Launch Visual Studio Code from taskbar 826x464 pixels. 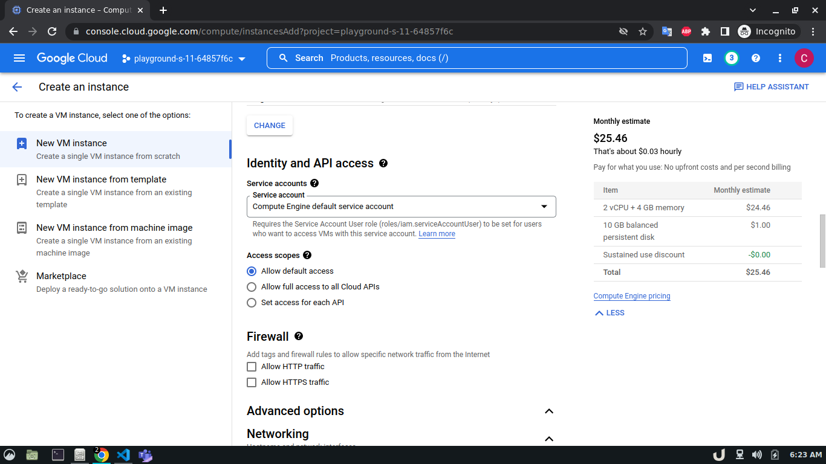[x=123, y=455]
